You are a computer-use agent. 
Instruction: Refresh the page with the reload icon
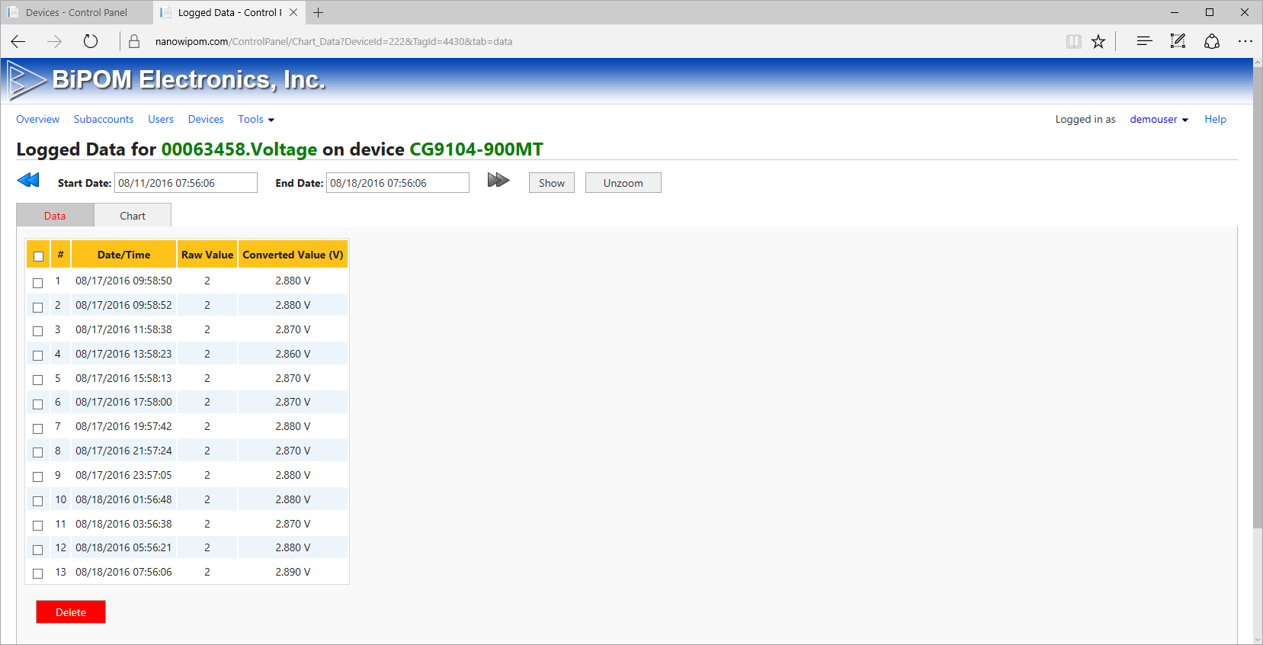click(91, 41)
